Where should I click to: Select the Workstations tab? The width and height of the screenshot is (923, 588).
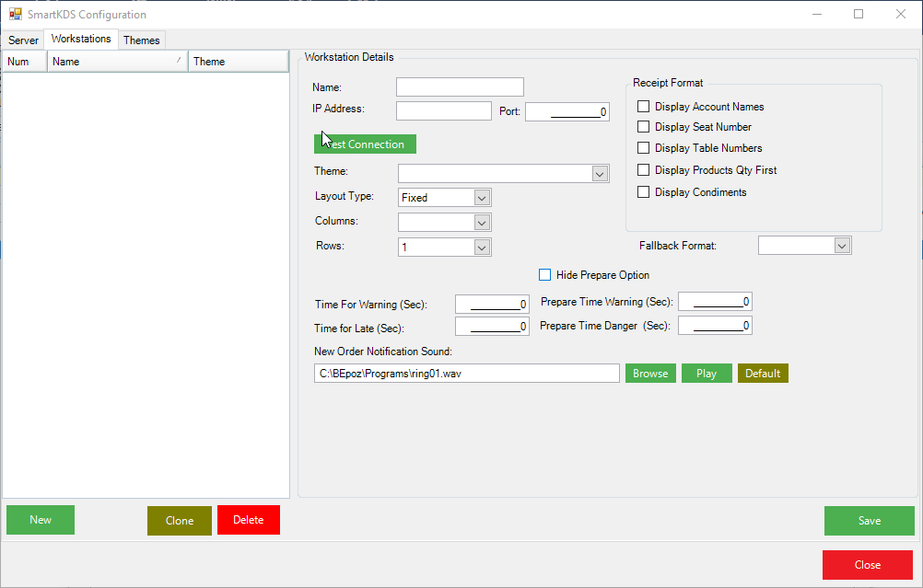tap(81, 39)
